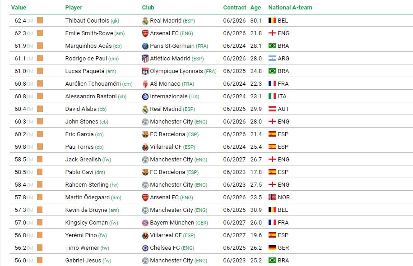The width and height of the screenshot is (413, 266).
Task: Click the AS Monaco club crest
Action: click(x=145, y=84)
